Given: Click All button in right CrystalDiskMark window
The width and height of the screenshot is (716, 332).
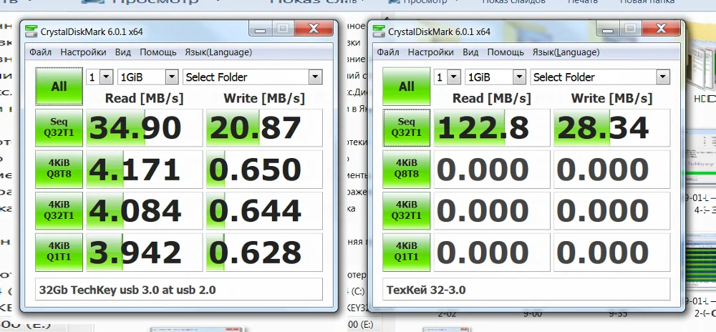Looking at the screenshot, I should pyautogui.click(x=407, y=86).
